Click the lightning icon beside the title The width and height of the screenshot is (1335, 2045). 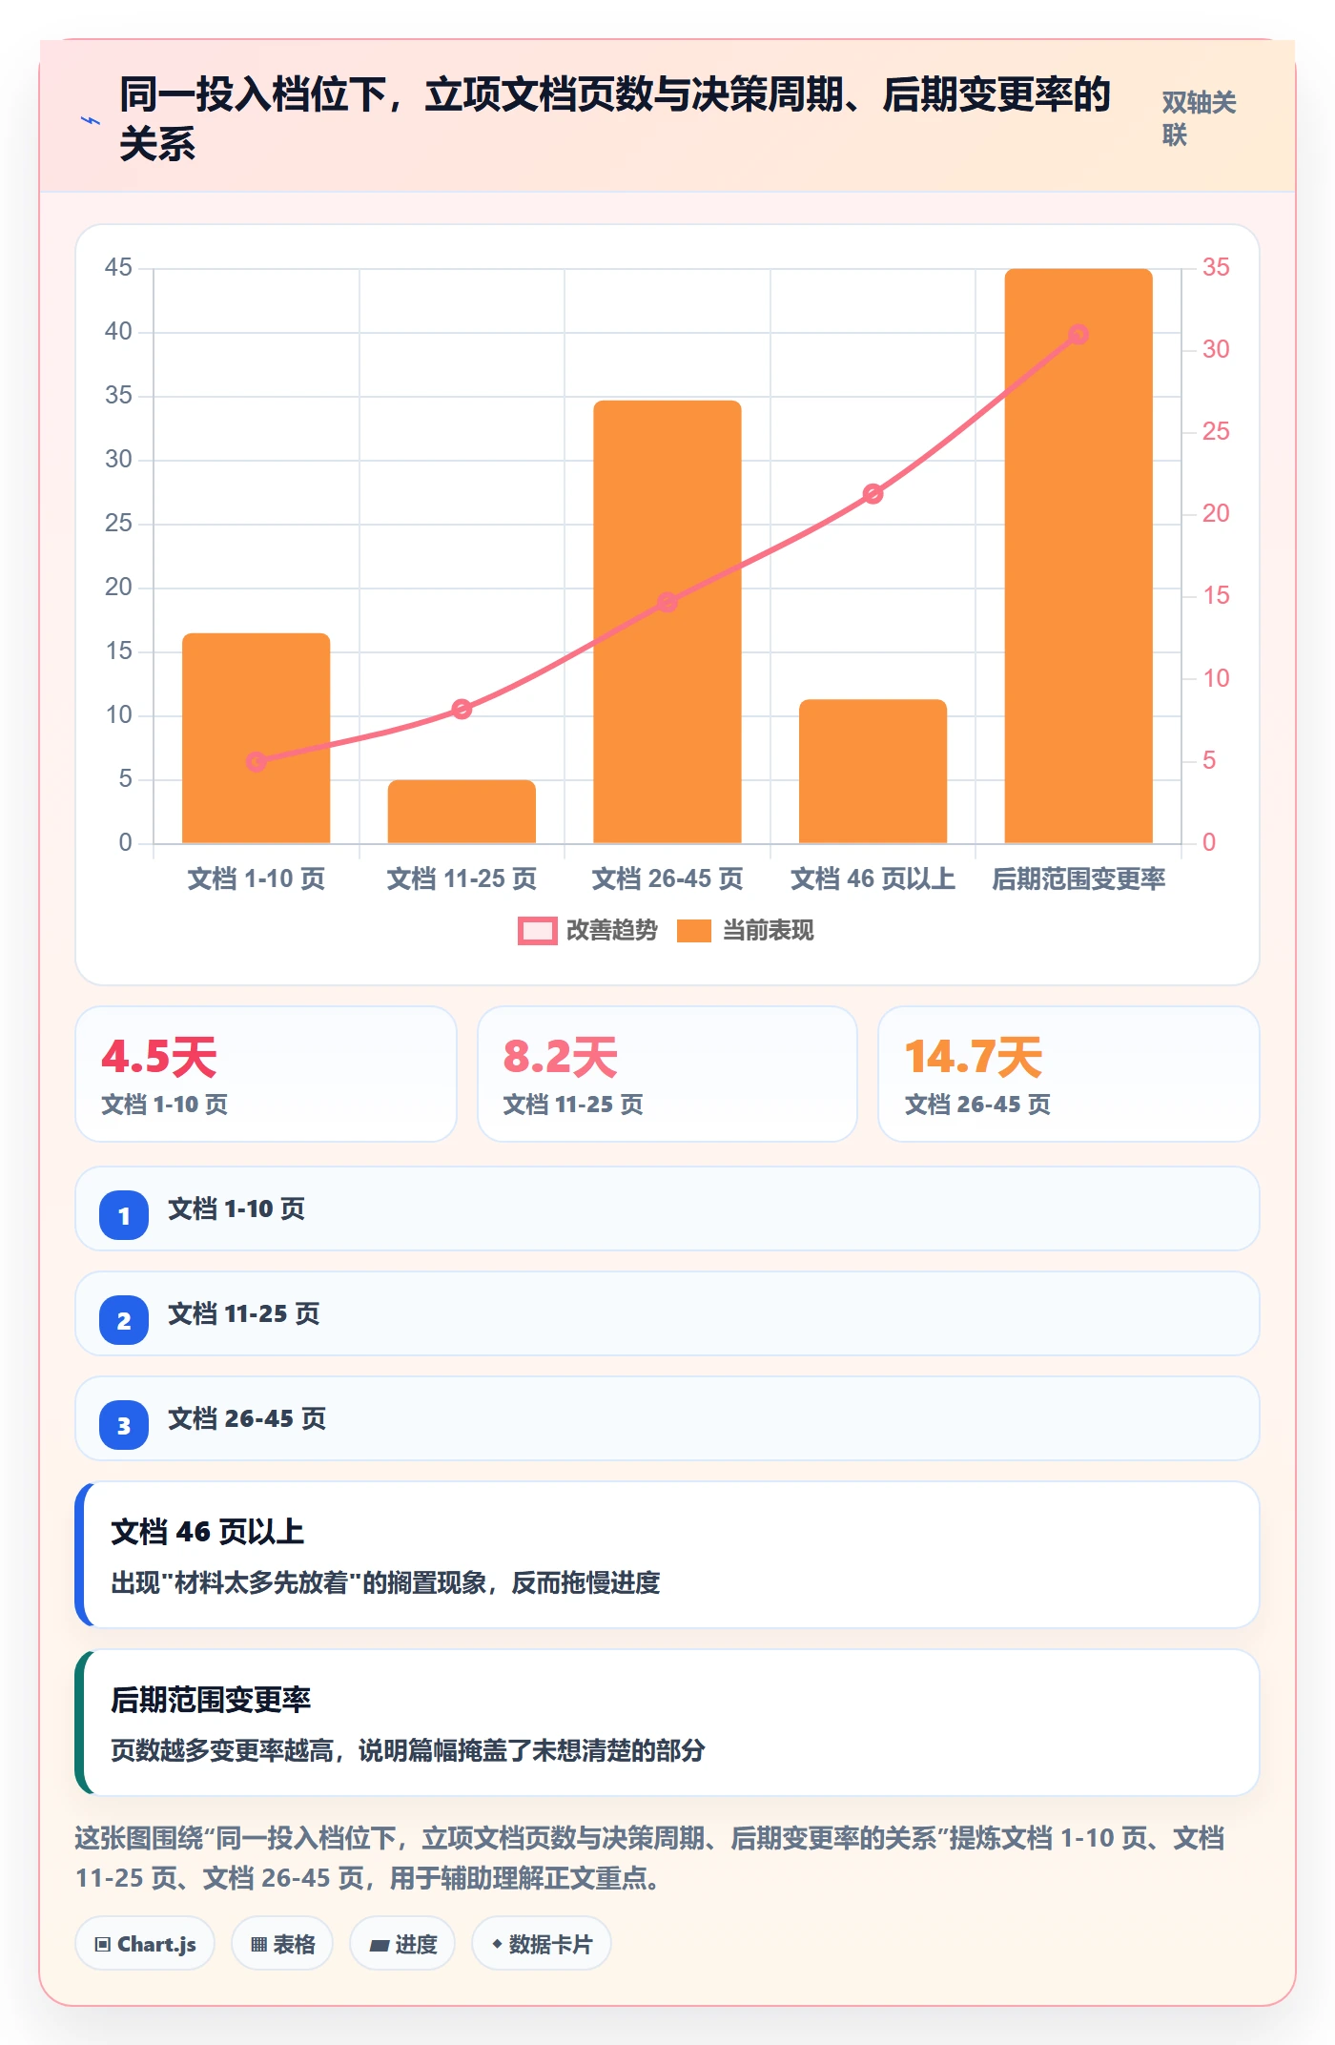(x=91, y=121)
